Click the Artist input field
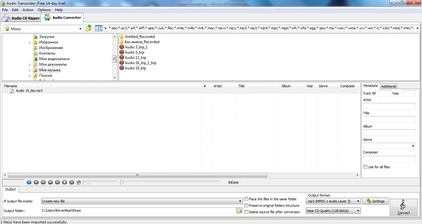This screenshot has height=224, width=422. (x=389, y=106)
